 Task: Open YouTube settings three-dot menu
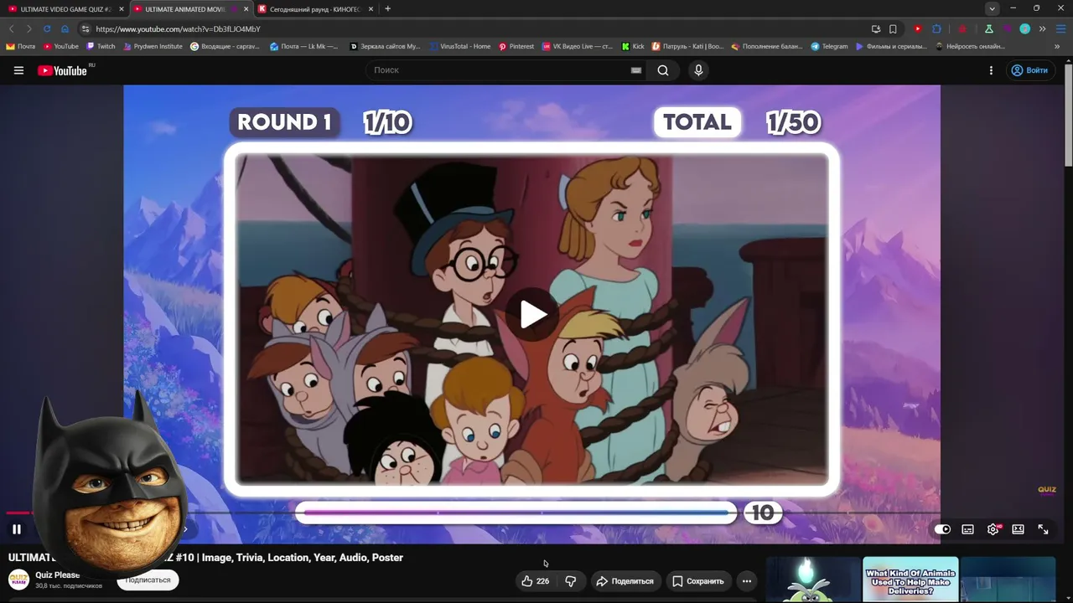(991, 70)
